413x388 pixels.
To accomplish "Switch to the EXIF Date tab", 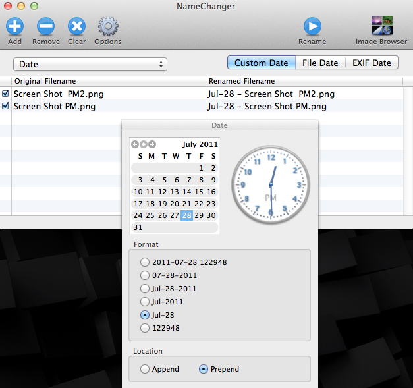I will [x=372, y=63].
